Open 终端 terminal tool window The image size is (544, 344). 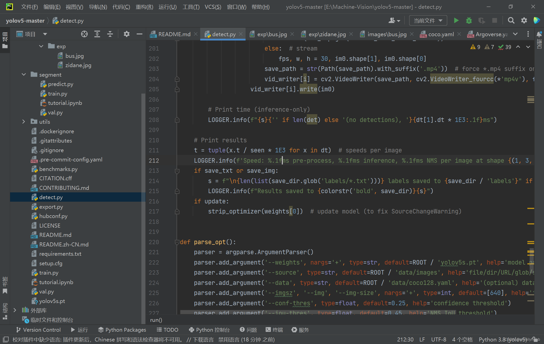tap(274, 330)
